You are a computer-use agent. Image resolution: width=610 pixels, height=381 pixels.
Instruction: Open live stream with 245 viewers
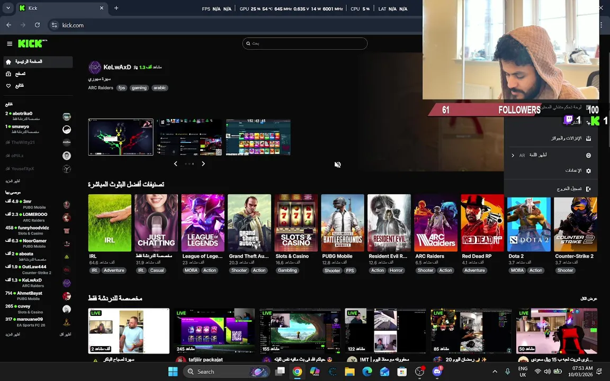(x=214, y=331)
